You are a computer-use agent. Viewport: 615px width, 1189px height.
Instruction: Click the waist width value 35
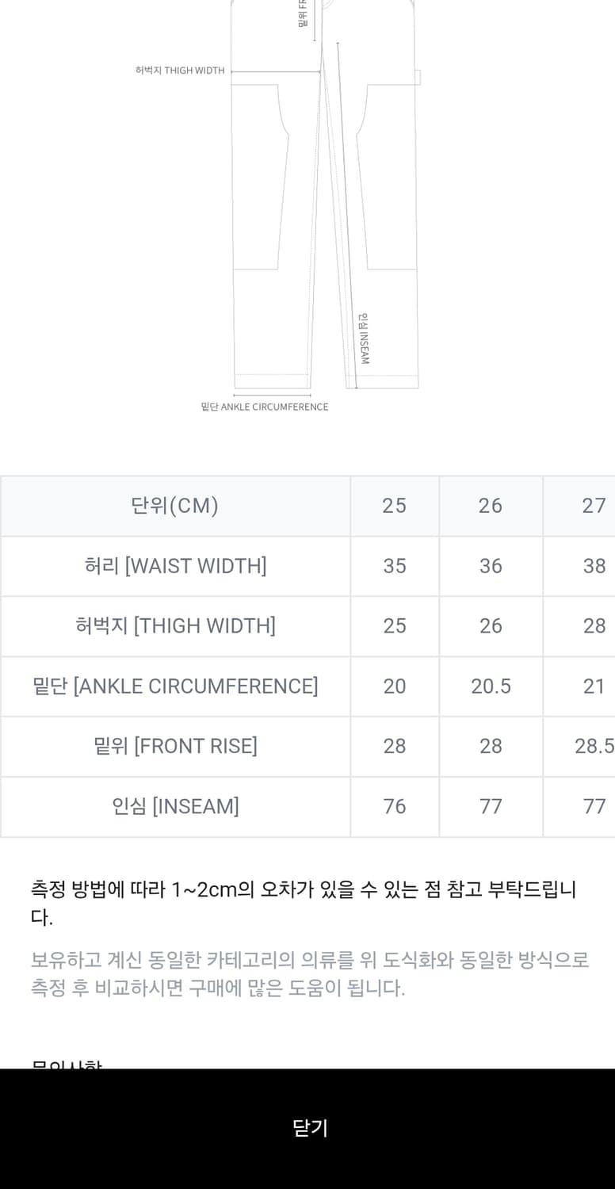click(x=394, y=566)
